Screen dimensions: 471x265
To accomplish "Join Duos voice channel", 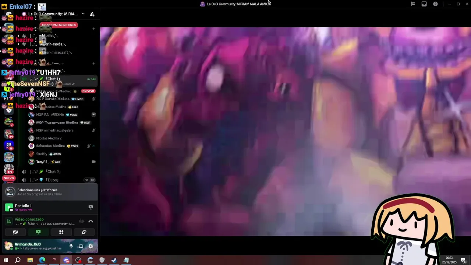I will (x=59, y=180).
